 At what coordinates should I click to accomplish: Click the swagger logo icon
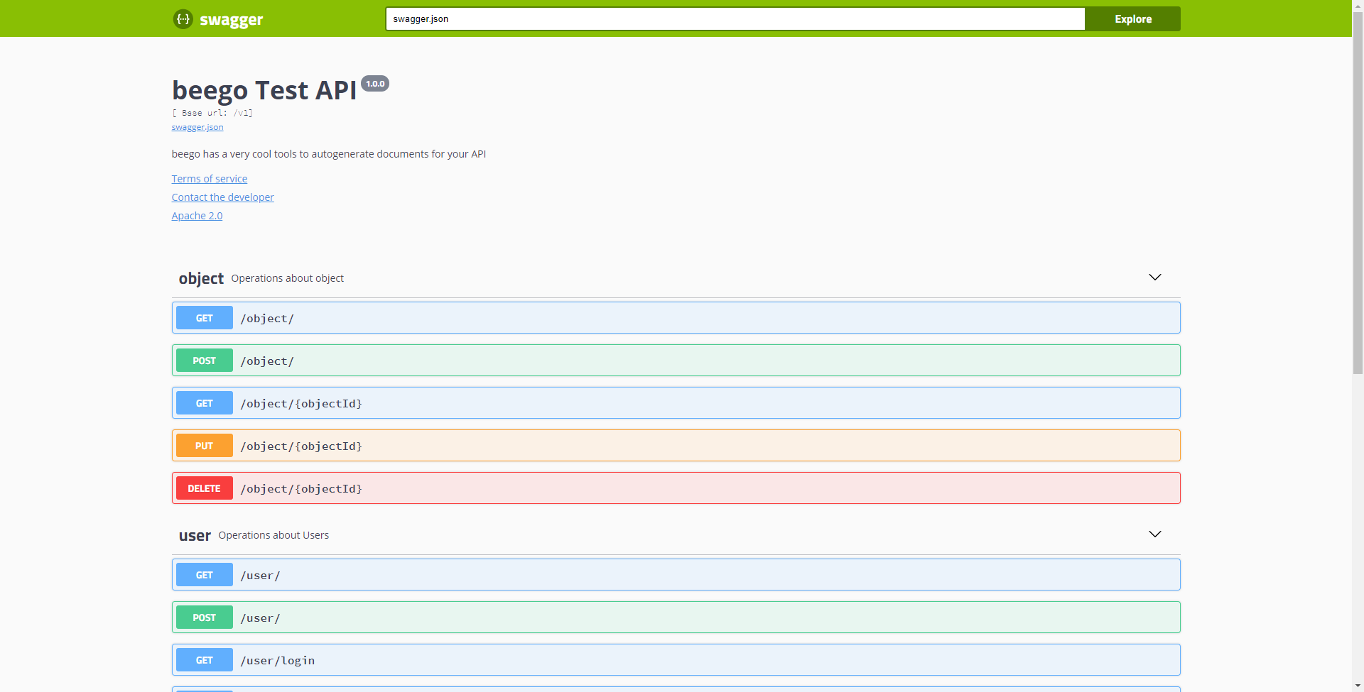[183, 19]
